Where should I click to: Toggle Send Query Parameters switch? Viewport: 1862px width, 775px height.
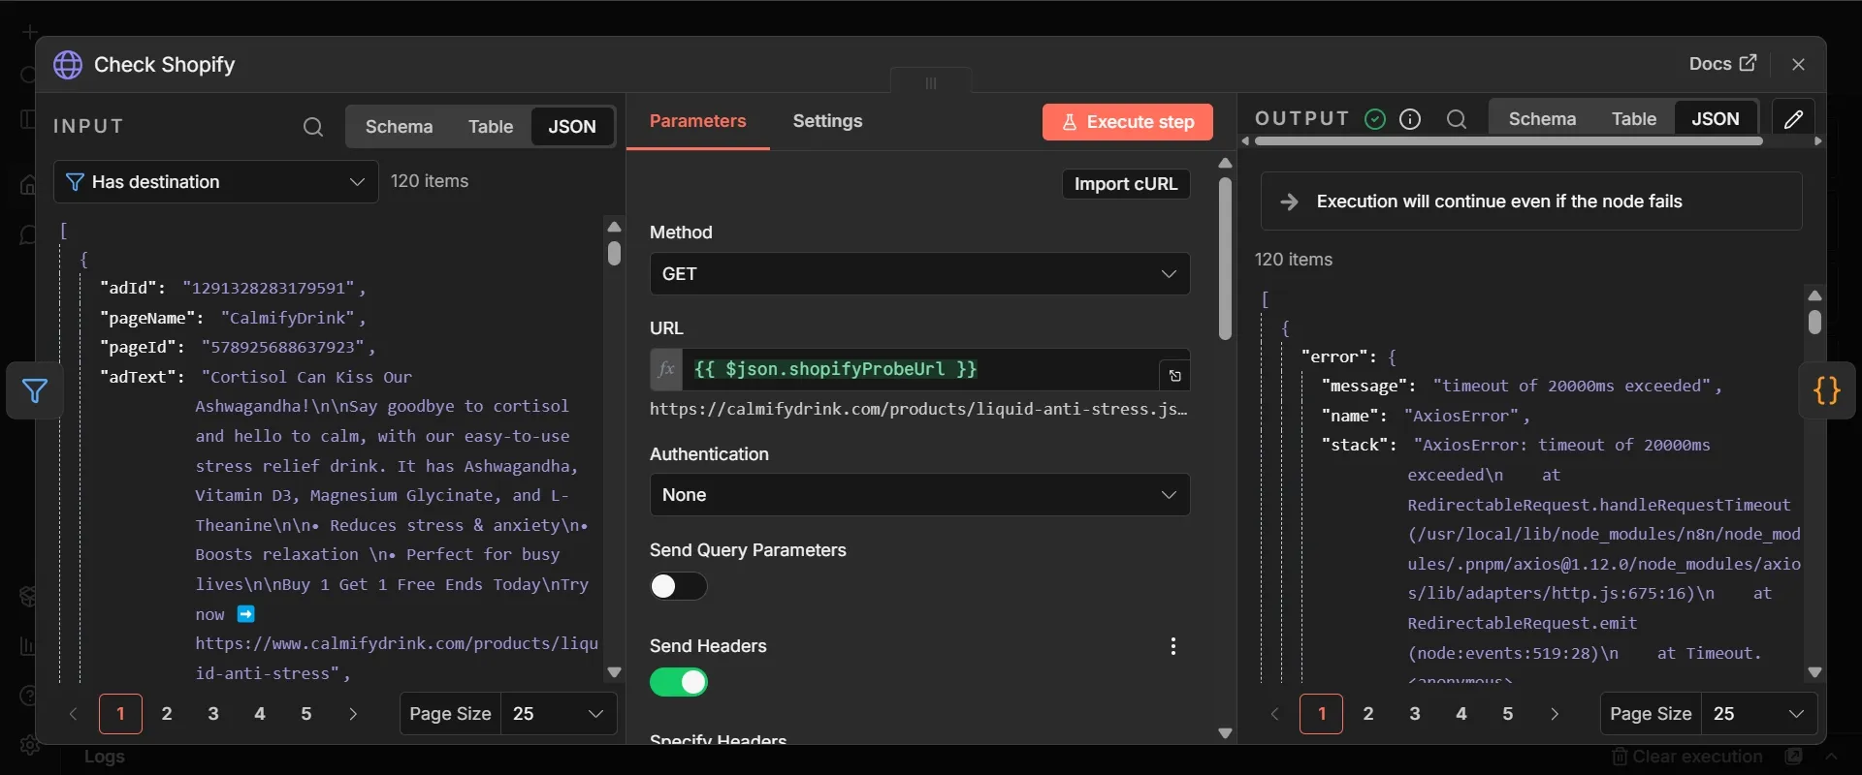pyautogui.click(x=678, y=586)
